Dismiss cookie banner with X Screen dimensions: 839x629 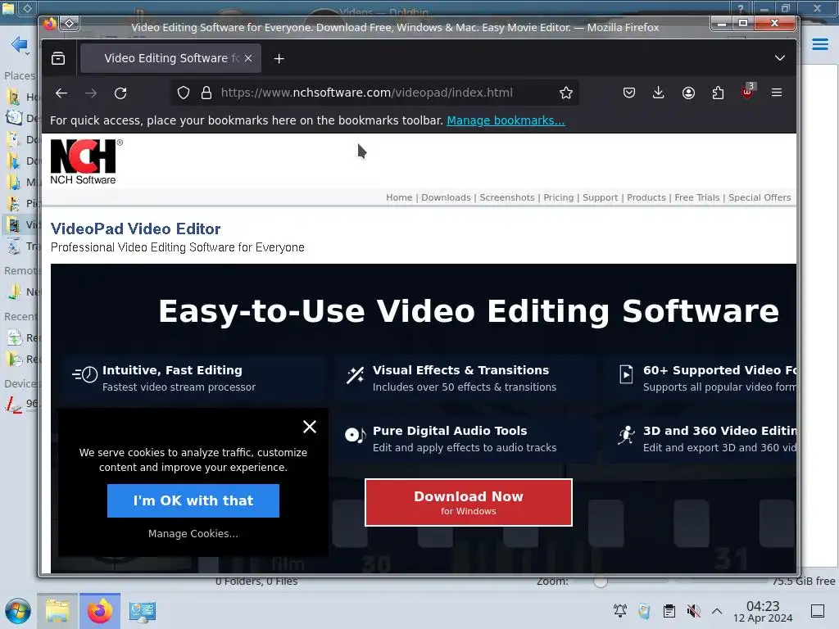click(309, 426)
